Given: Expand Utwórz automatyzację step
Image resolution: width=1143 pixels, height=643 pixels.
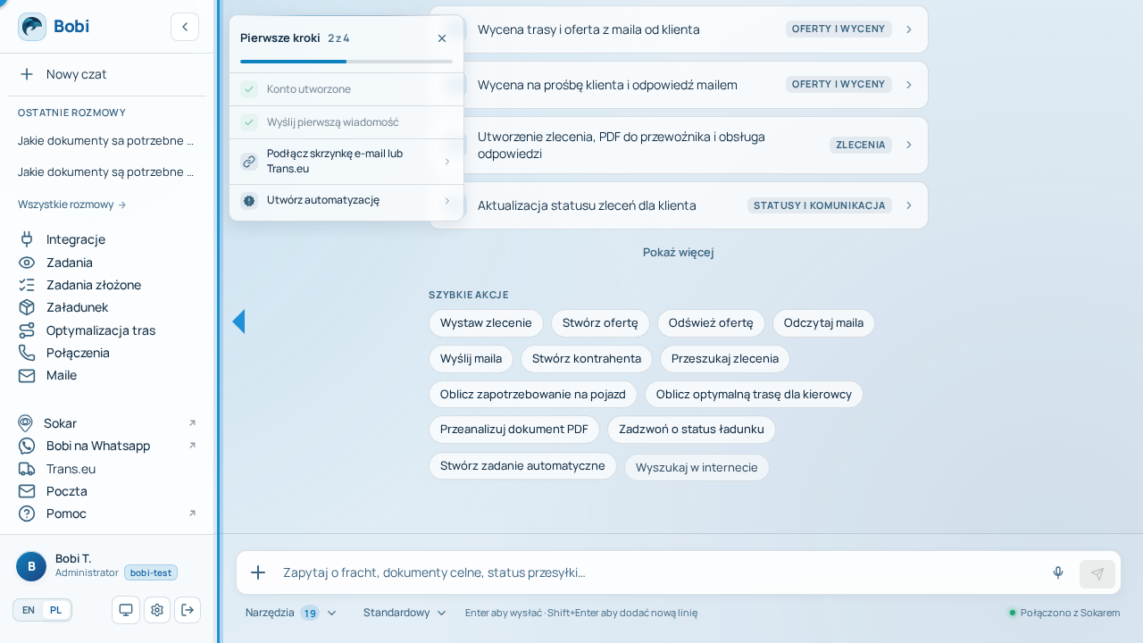Looking at the screenshot, I should click(346, 201).
